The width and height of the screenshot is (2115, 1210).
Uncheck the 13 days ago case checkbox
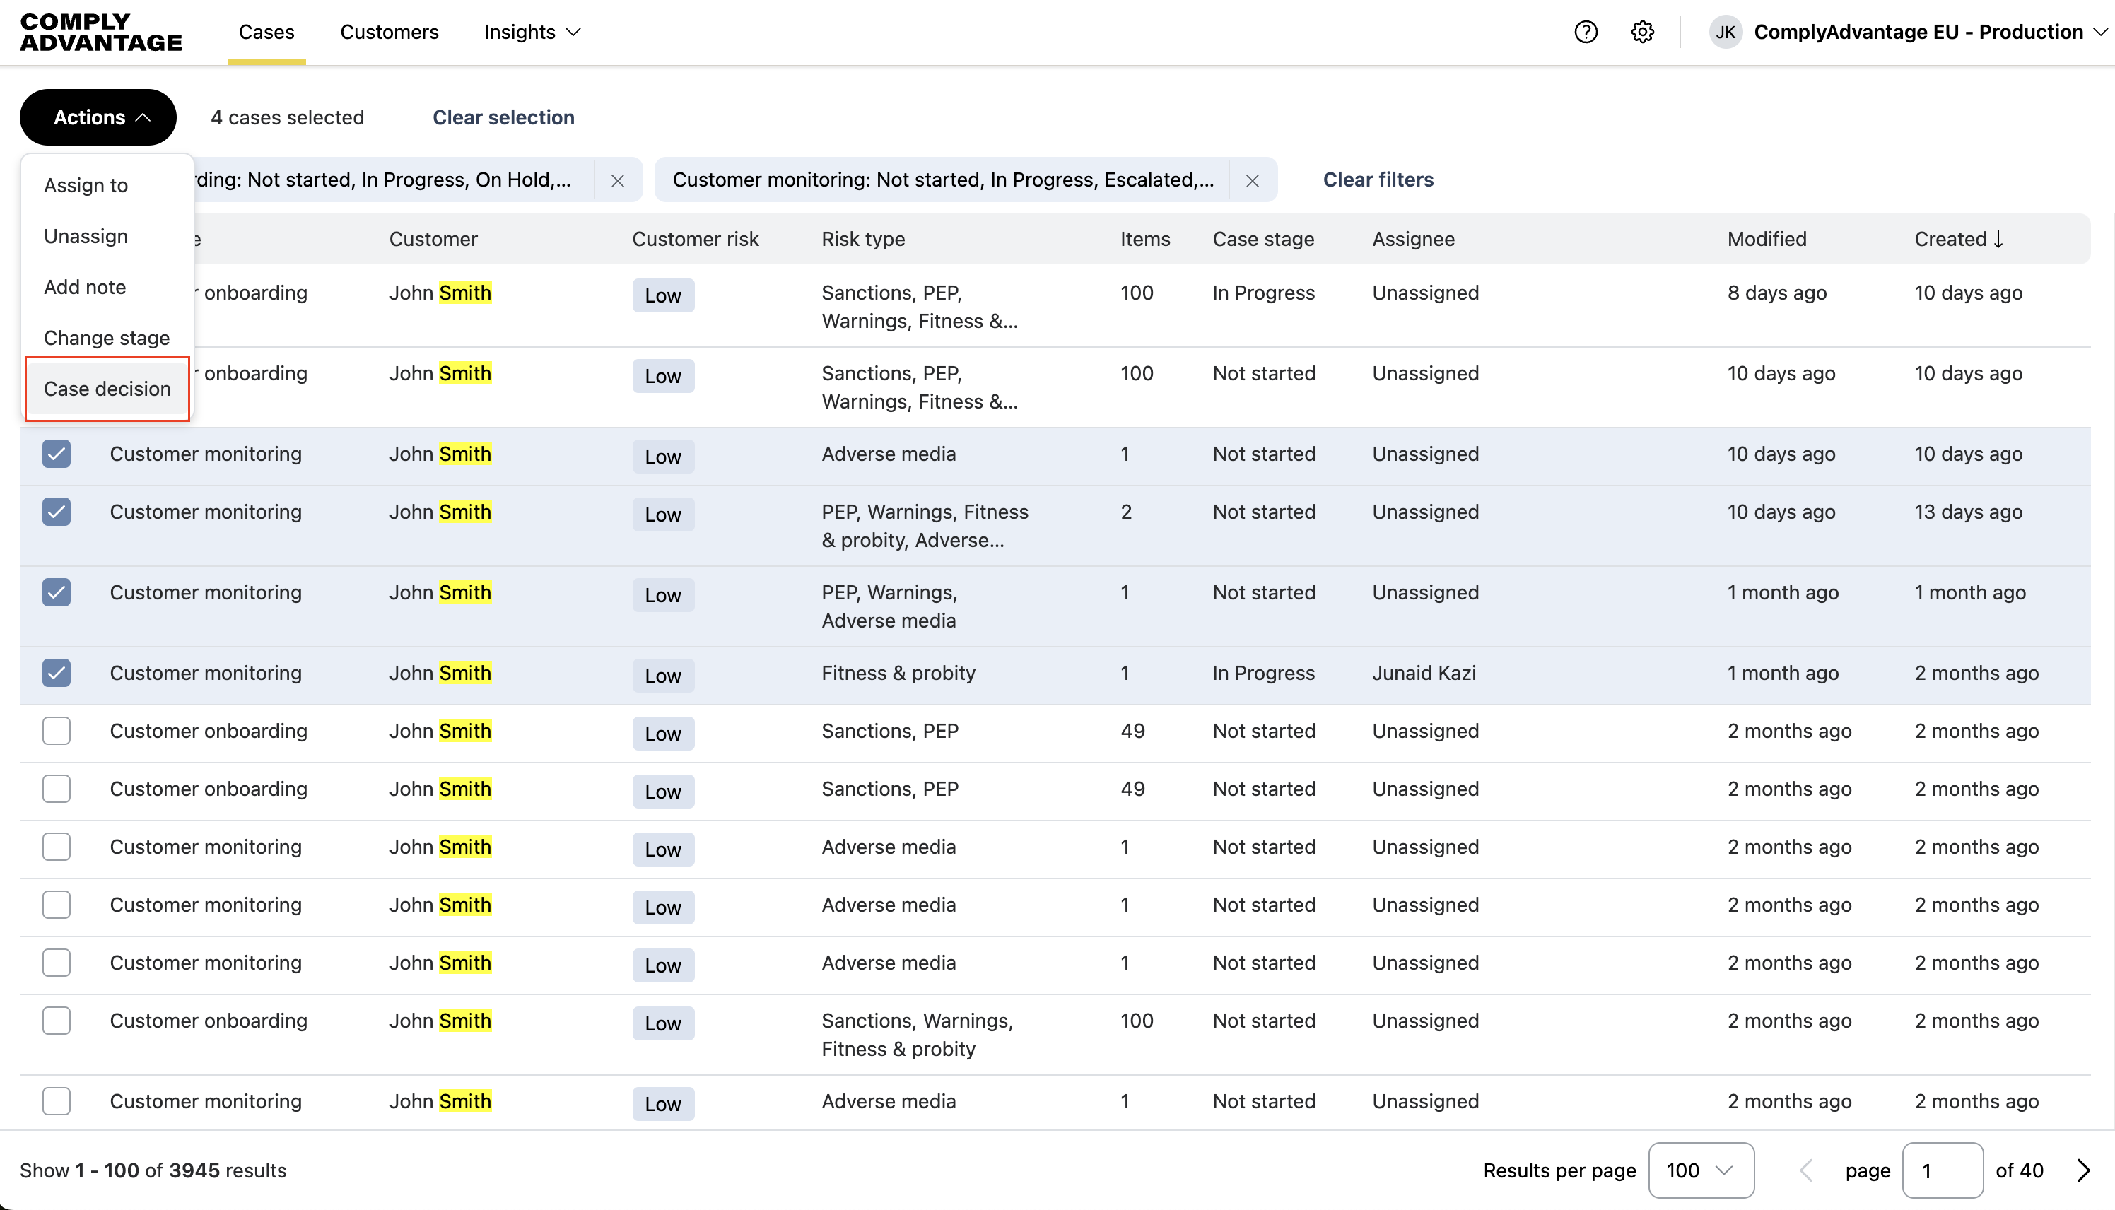coord(57,511)
